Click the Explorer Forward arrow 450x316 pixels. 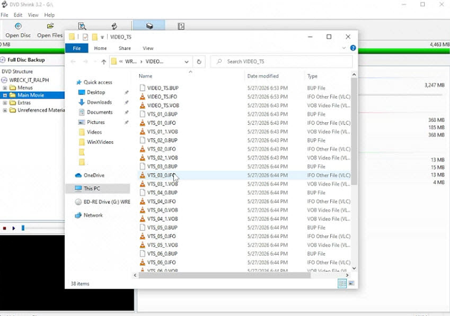pos(85,61)
